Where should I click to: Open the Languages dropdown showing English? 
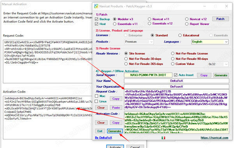pos(210,42)
